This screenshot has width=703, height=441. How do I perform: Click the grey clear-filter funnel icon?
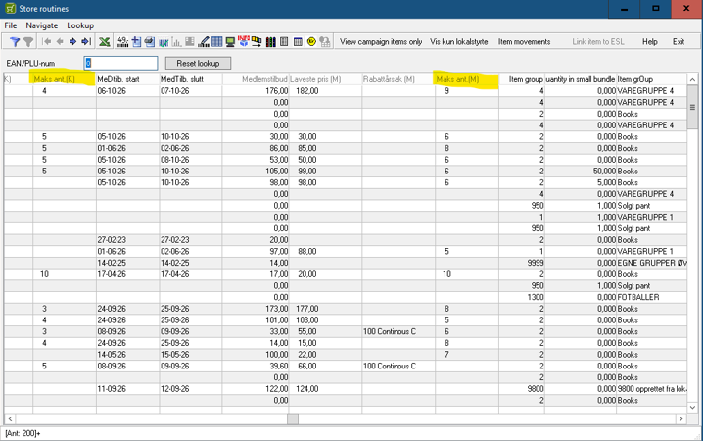28,42
